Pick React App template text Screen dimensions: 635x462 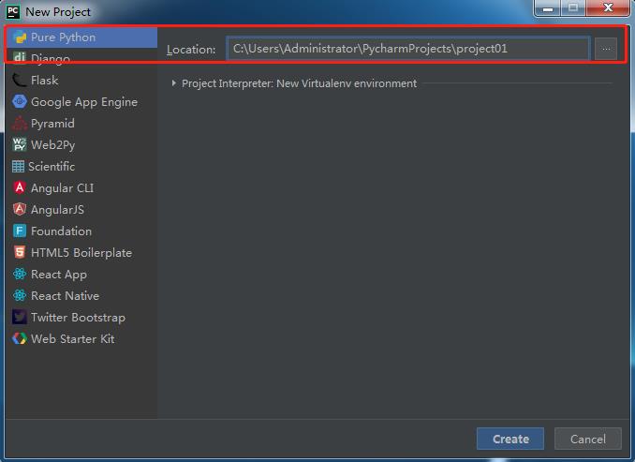[59, 275]
